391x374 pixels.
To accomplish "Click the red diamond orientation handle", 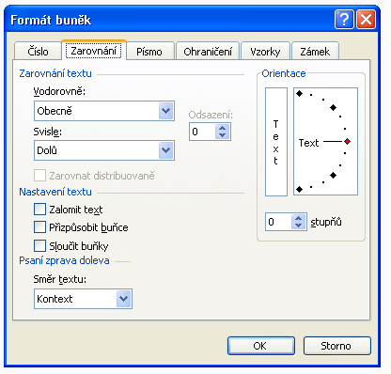I will [x=347, y=142].
